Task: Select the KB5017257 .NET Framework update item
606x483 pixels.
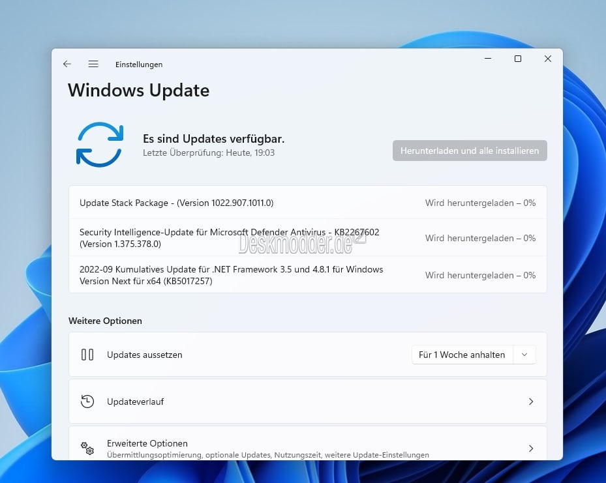Action: click(x=308, y=275)
